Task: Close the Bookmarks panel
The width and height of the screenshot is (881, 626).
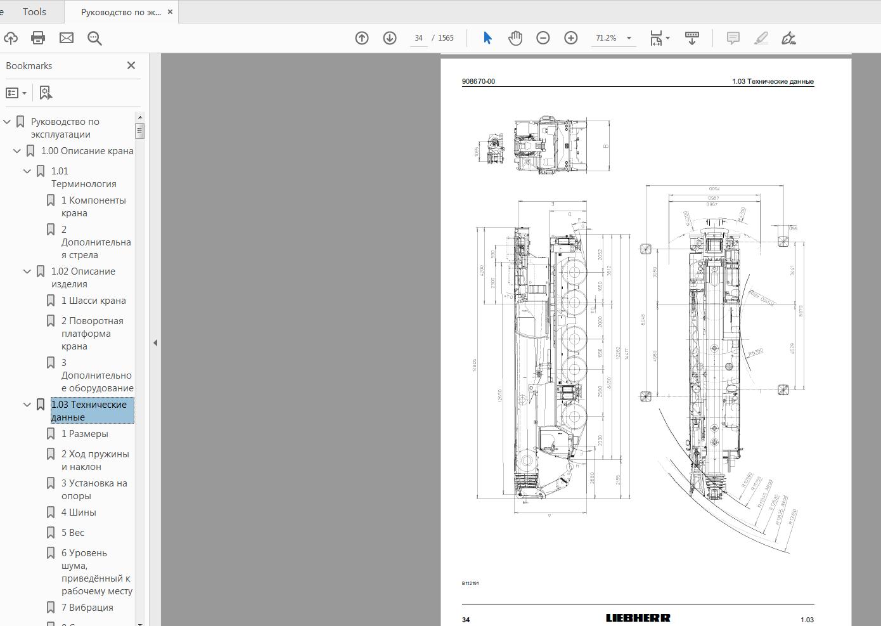Action: click(131, 65)
